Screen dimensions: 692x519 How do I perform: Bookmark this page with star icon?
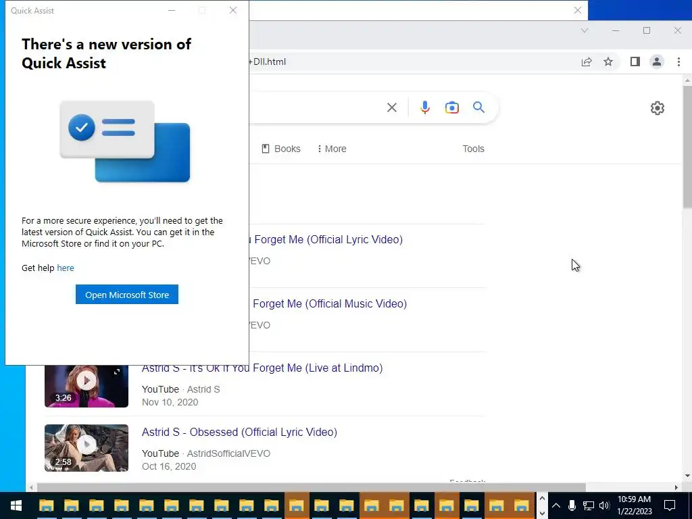[x=608, y=61]
